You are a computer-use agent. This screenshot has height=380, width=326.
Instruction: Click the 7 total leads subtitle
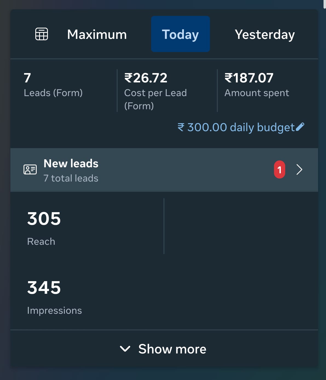pyautogui.click(x=71, y=178)
